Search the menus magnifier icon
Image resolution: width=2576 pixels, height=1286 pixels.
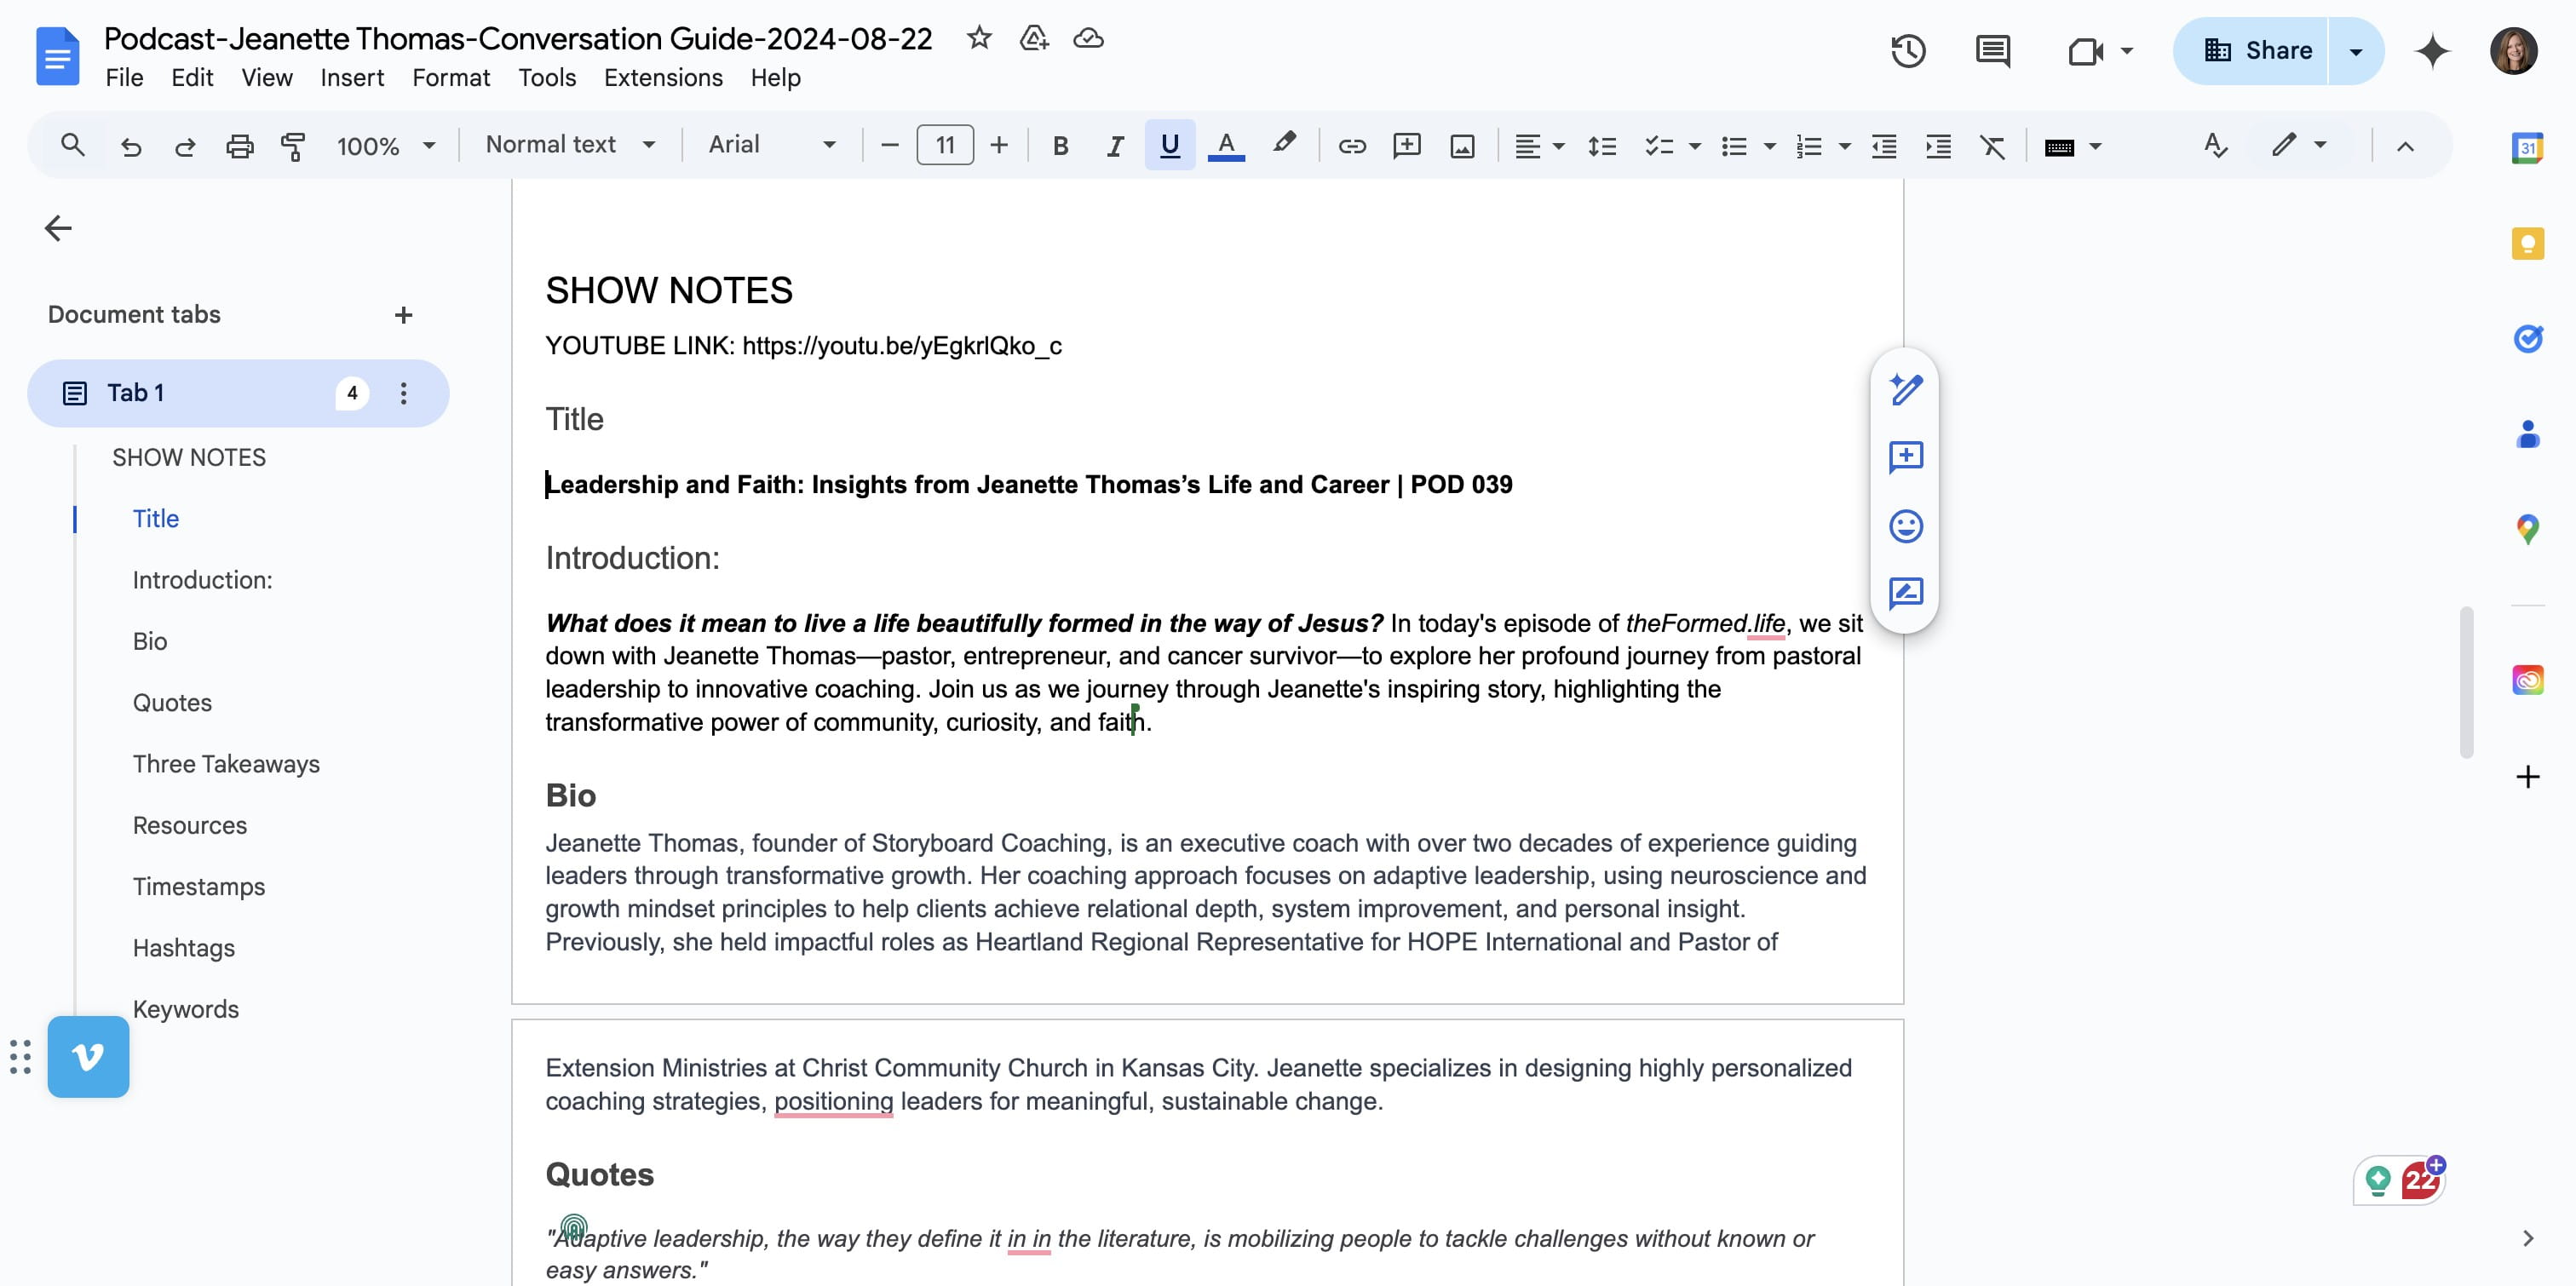(72, 145)
